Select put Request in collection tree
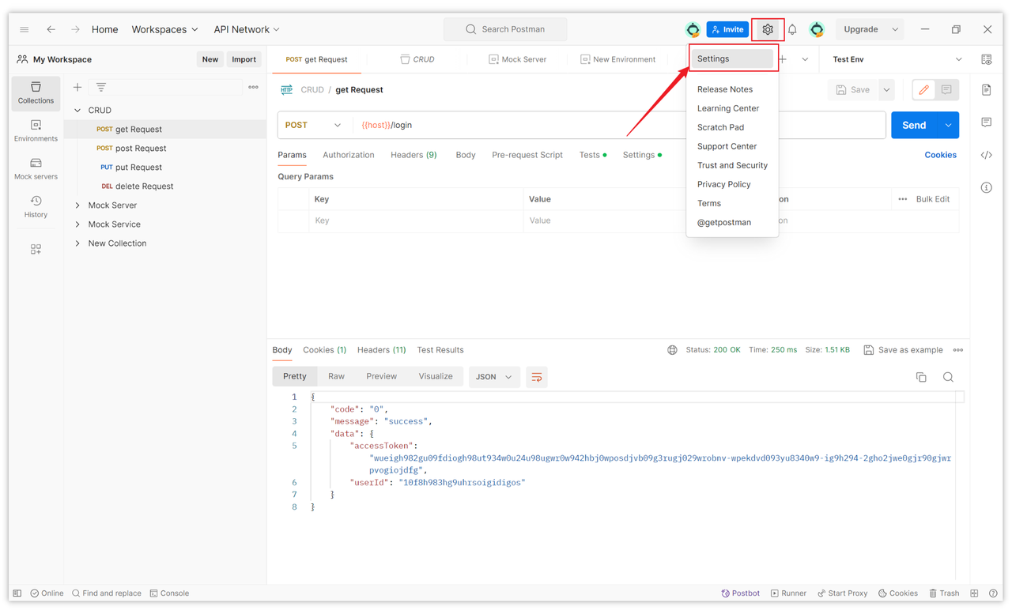Screen dimensions: 1012x614 tap(138, 168)
